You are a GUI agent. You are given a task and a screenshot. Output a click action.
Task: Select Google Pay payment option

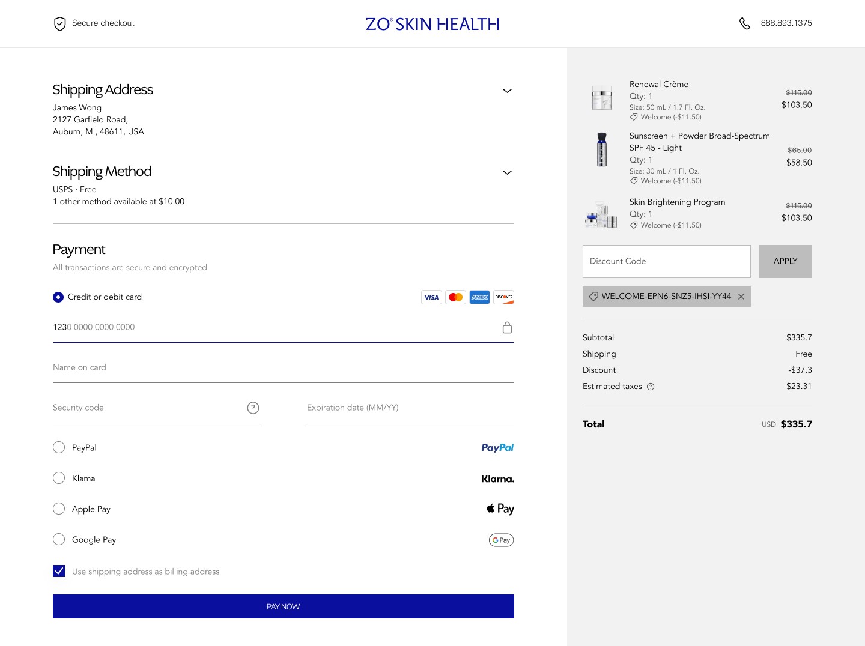point(59,539)
